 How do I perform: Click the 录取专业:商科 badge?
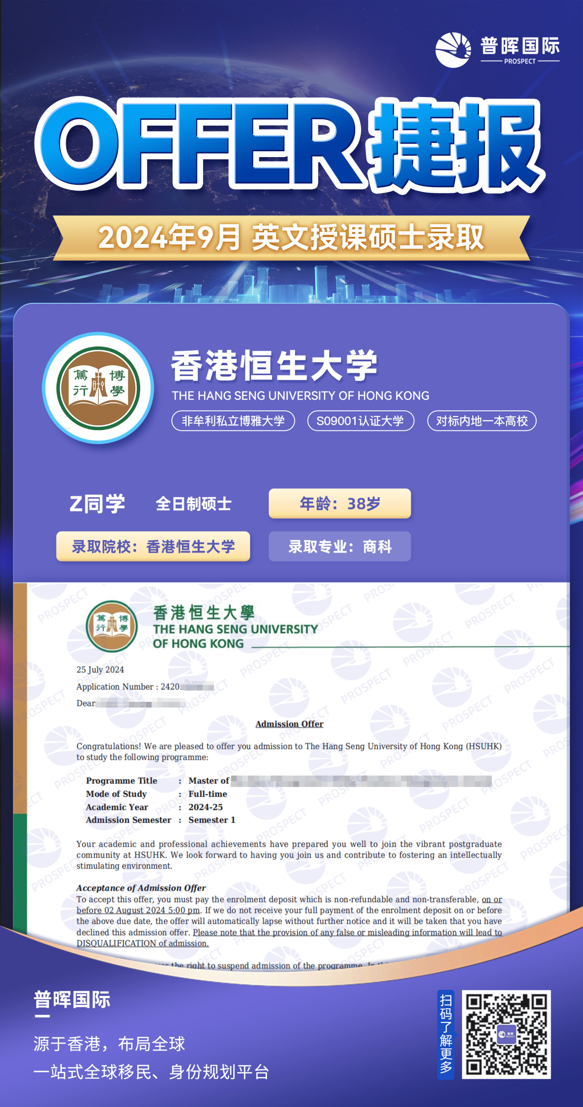click(x=339, y=546)
